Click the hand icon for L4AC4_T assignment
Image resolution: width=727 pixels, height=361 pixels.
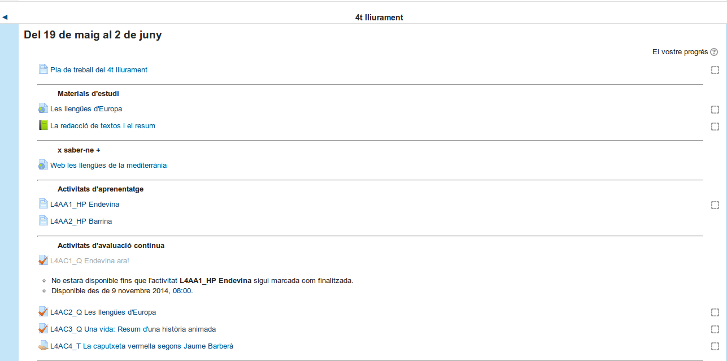coord(43,346)
